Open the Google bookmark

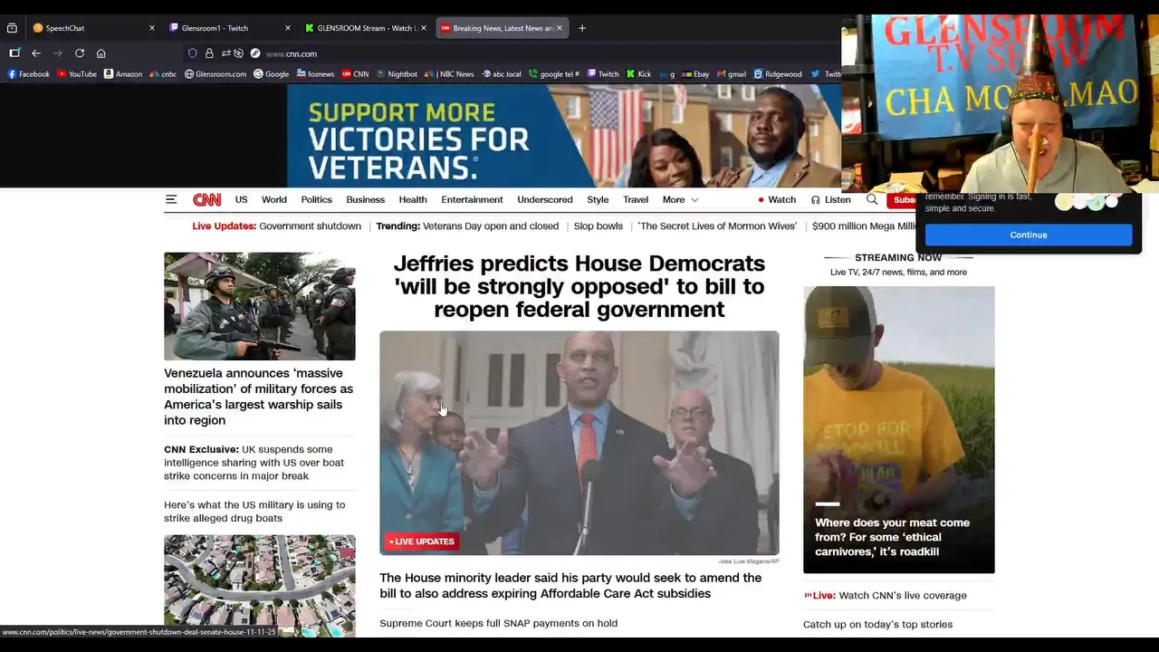point(272,74)
